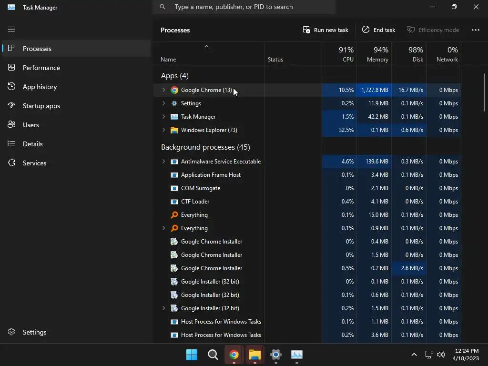This screenshot has height=366, width=488.
Task: Click the COM Surrogate process icon
Action: point(174,188)
